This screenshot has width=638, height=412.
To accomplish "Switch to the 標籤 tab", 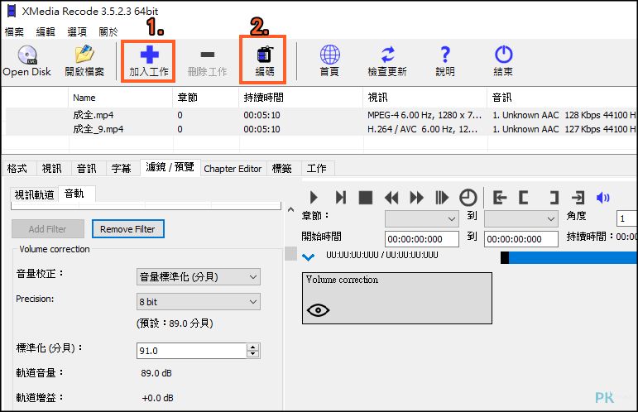I will click(x=282, y=169).
